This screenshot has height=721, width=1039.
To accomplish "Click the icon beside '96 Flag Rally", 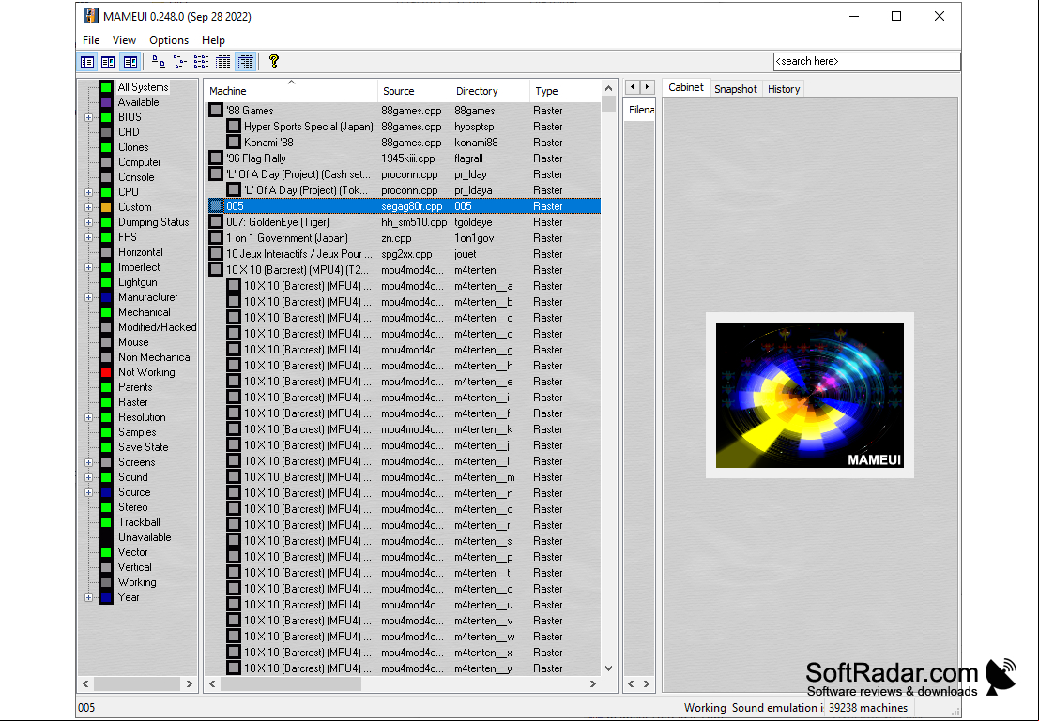I will (x=216, y=158).
